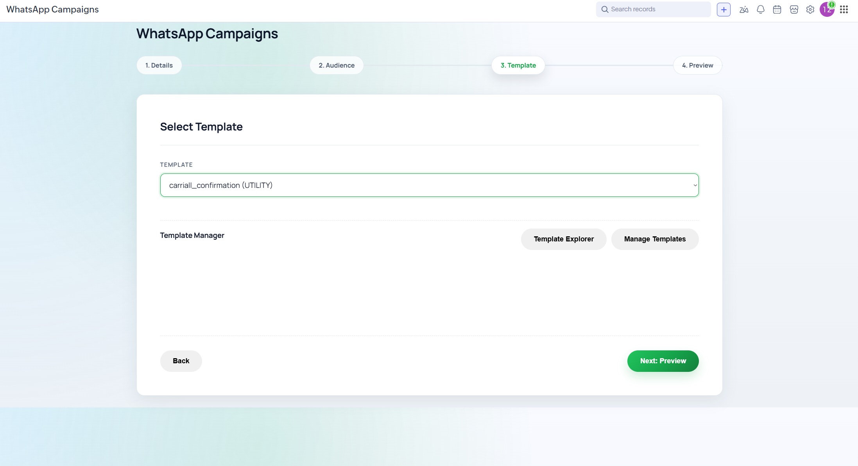Click the green Next: Preview button
The width and height of the screenshot is (858, 466).
click(663, 361)
